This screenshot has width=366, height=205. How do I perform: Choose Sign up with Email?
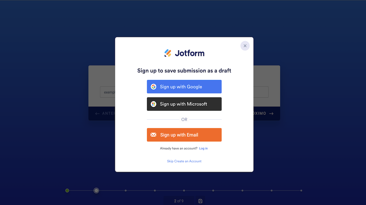pyautogui.click(x=184, y=135)
